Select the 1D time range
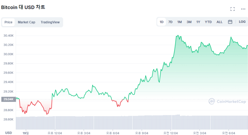 click(x=162, y=22)
